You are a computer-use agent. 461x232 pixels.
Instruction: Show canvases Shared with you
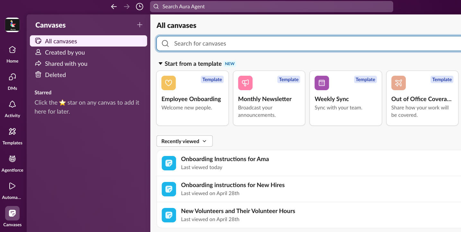(x=88, y=64)
